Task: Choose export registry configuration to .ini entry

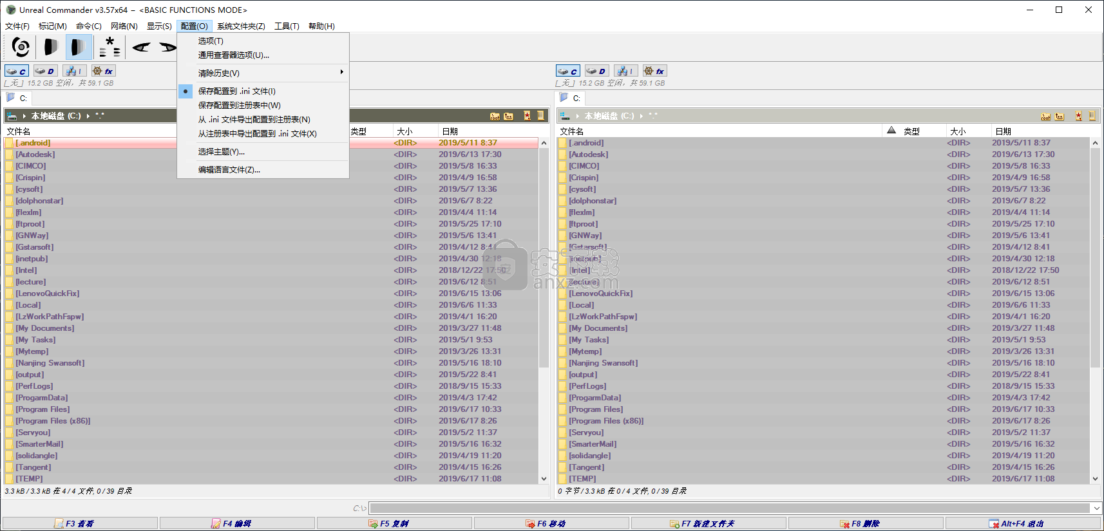Action: tap(263, 134)
